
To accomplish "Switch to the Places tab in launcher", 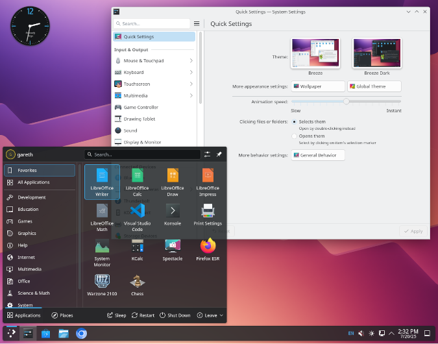I will point(62,315).
